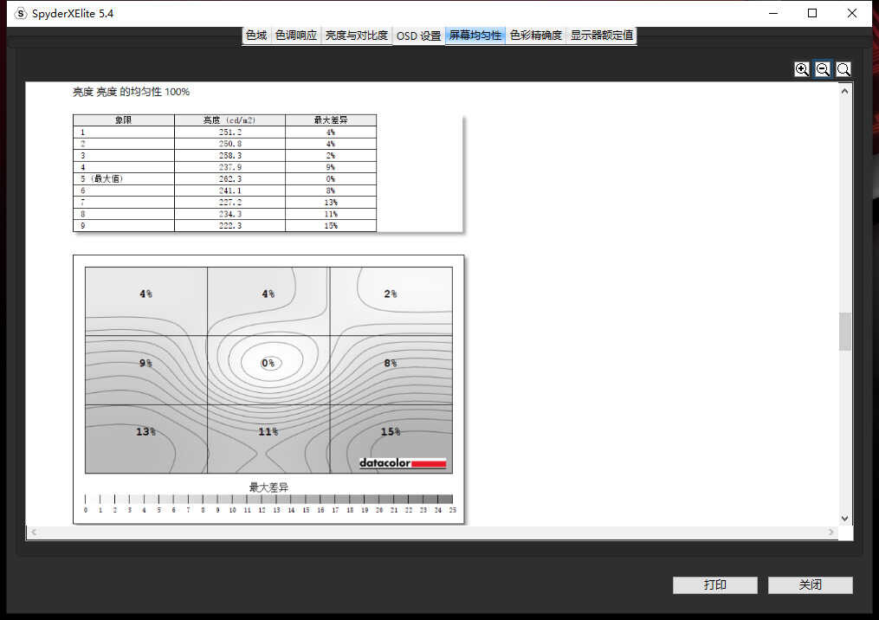
Task: Switch to the 色域 tab
Action: [256, 36]
